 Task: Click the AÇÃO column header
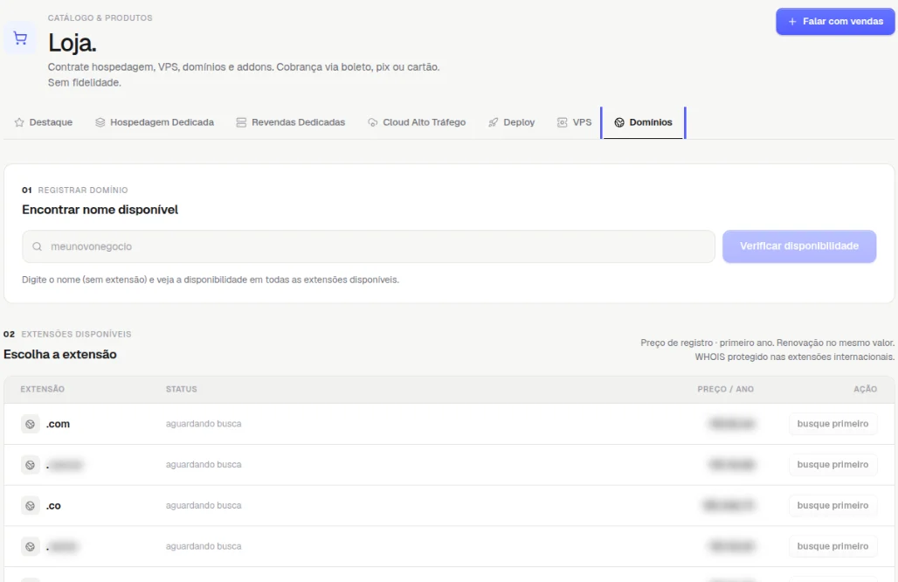[866, 389]
